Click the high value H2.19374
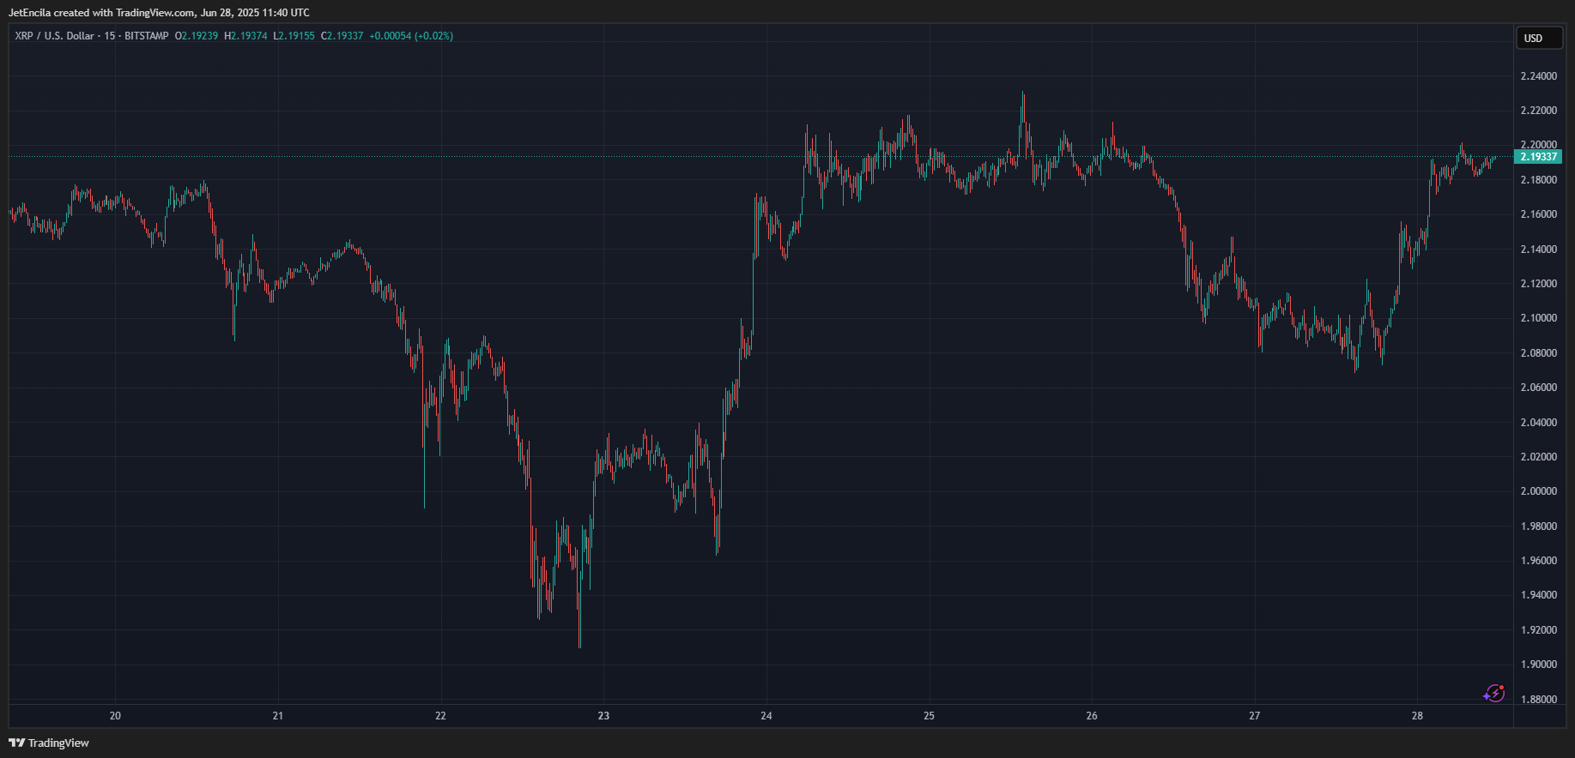The height and width of the screenshot is (758, 1575). coord(245,36)
